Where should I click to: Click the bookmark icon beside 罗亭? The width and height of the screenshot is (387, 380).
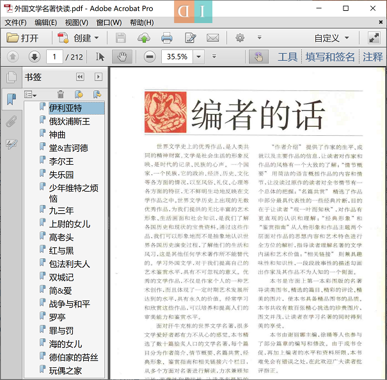coord(43,316)
